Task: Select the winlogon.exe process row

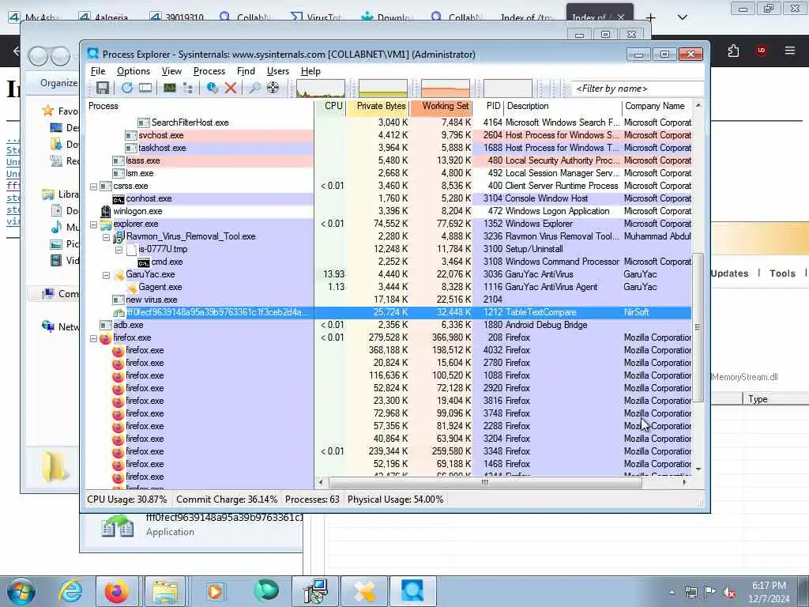Action: [x=389, y=211]
